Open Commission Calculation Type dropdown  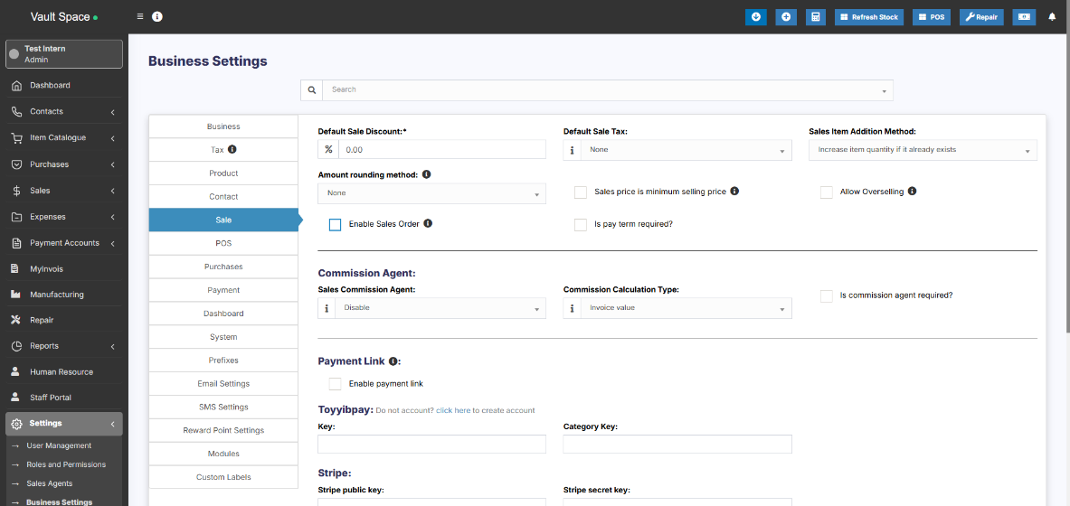(685, 308)
